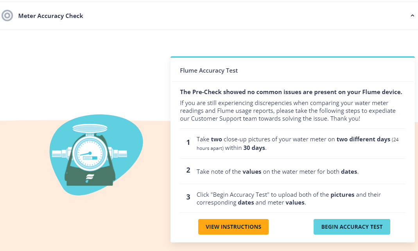
Task: Click the step number 3 marker
Action: [x=188, y=197]
